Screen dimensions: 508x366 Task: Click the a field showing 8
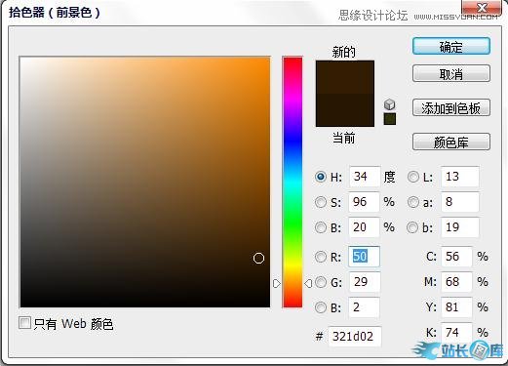point(459,202)
